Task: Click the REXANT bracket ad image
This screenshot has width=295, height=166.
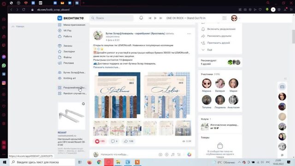Action: click(x=71, y=116)
